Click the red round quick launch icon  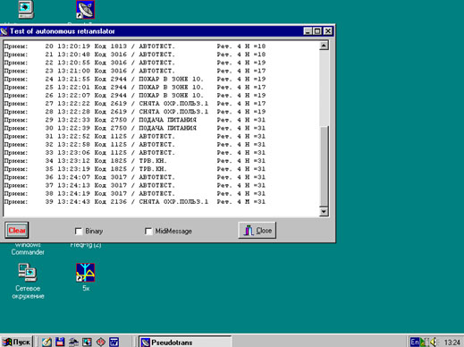pos(101,342)
